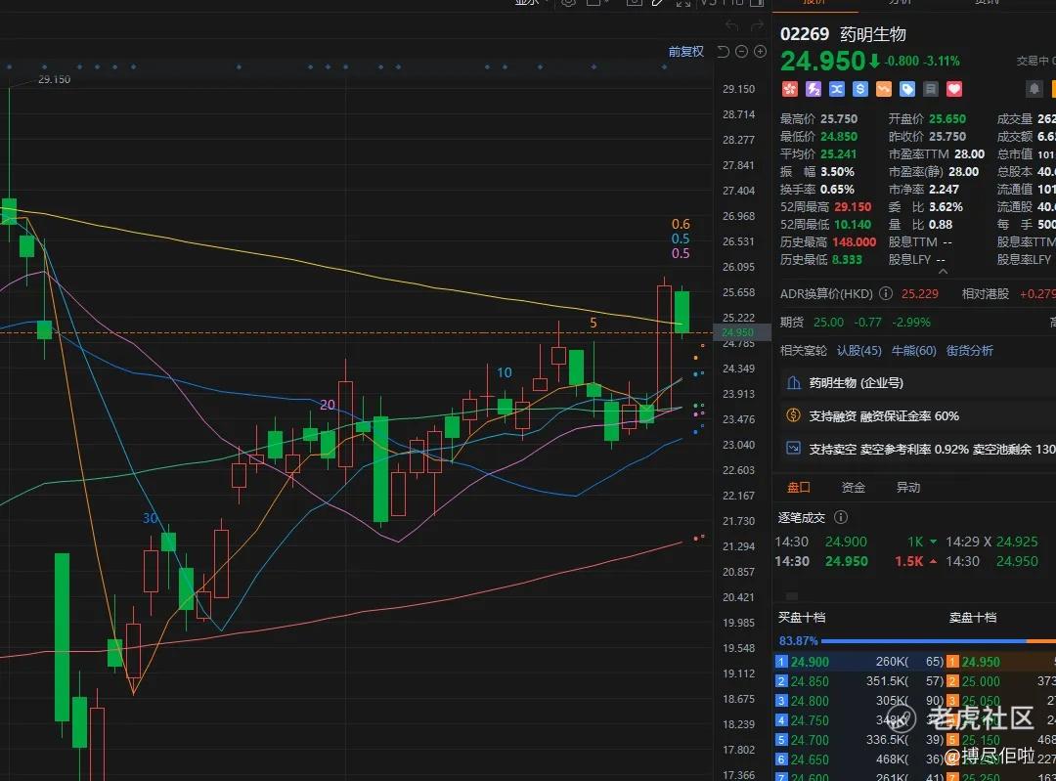Image resolution: width=1056 pixels, height=781 pixels.
Task: Open the 牛熊(60) link
Action: point(914,350)
